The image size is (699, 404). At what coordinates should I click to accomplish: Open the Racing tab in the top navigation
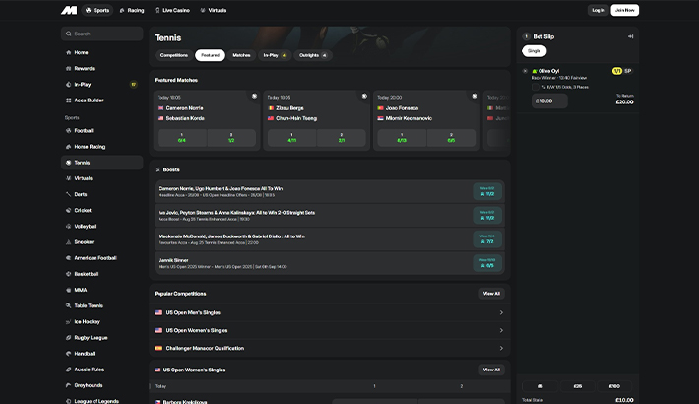(x=132, y=10)
